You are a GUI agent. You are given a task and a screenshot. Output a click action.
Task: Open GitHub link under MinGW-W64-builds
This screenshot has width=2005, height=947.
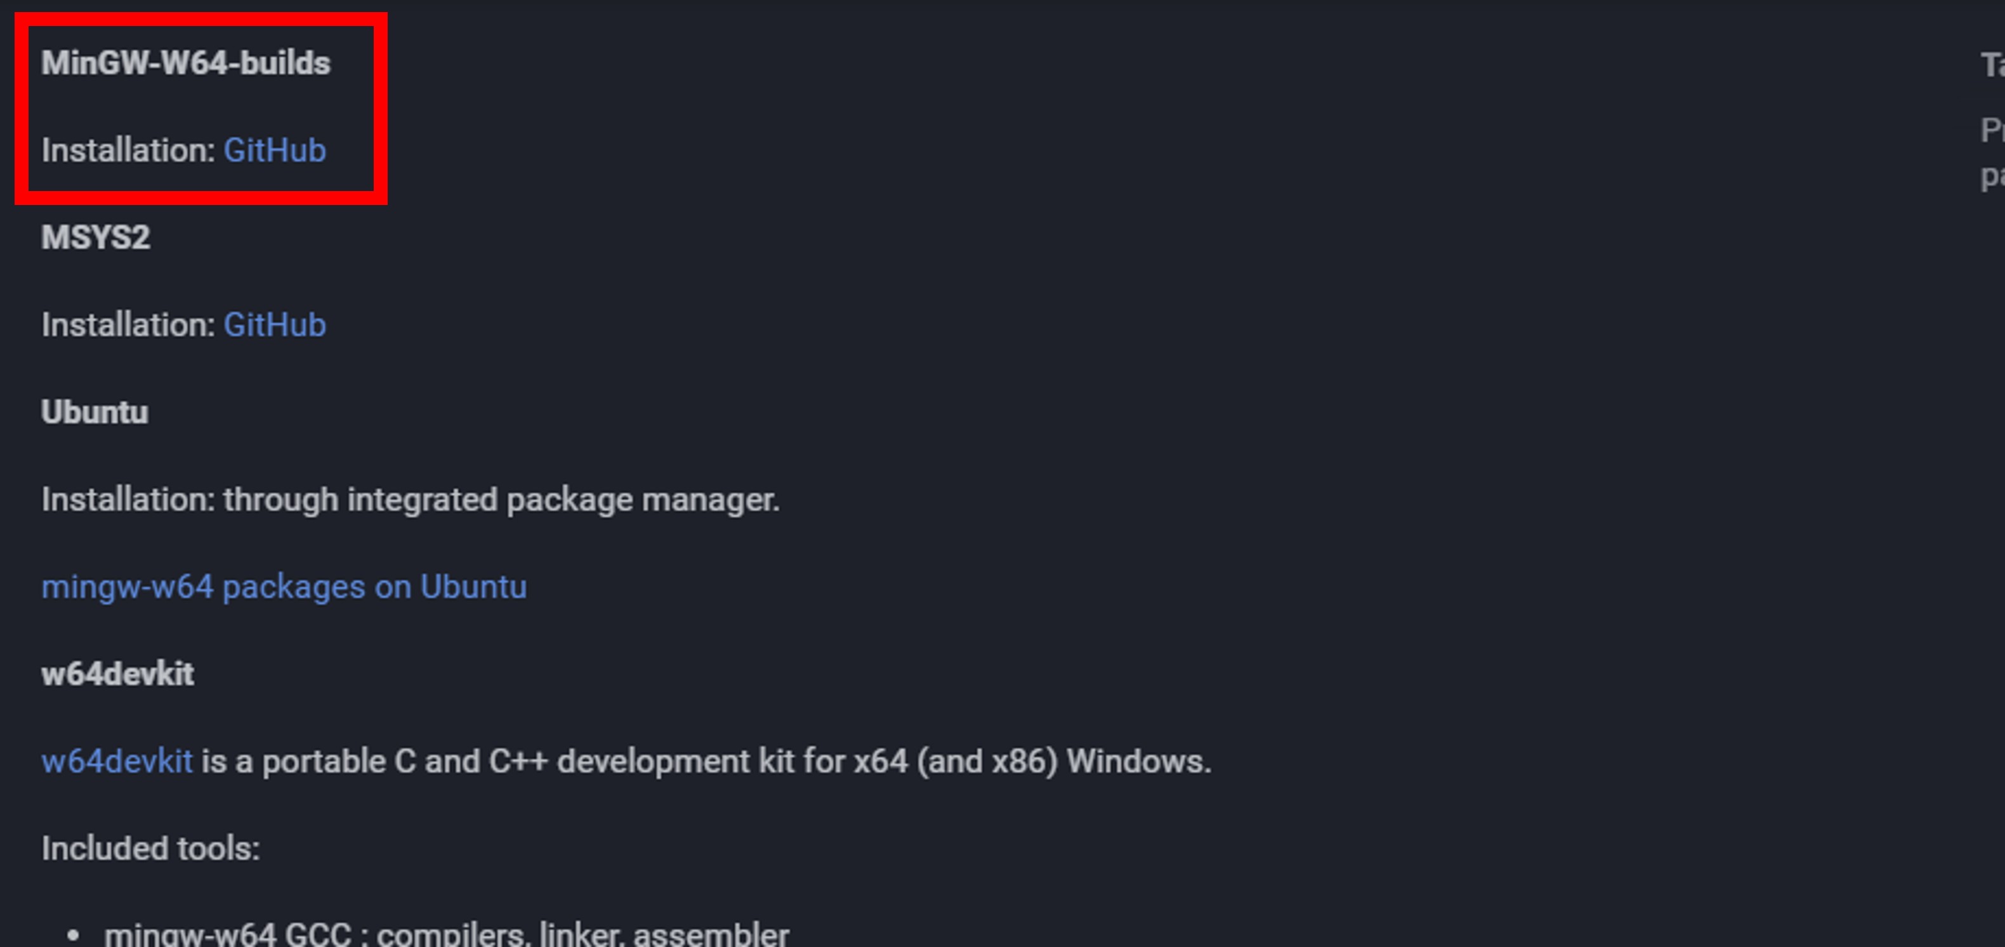(274, 150)
